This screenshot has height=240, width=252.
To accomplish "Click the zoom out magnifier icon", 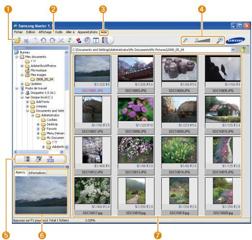I will (x=185, y=40).
